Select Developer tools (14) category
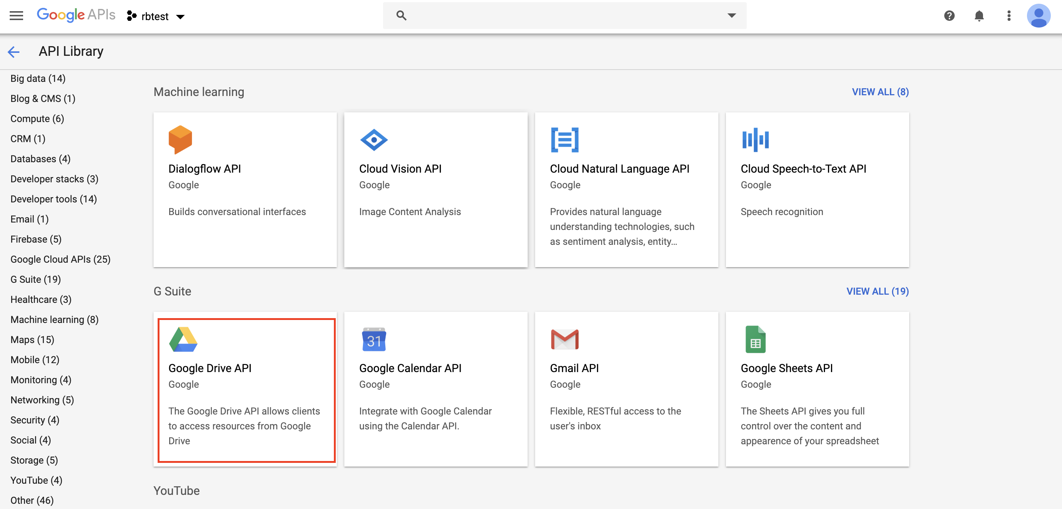 54,199
